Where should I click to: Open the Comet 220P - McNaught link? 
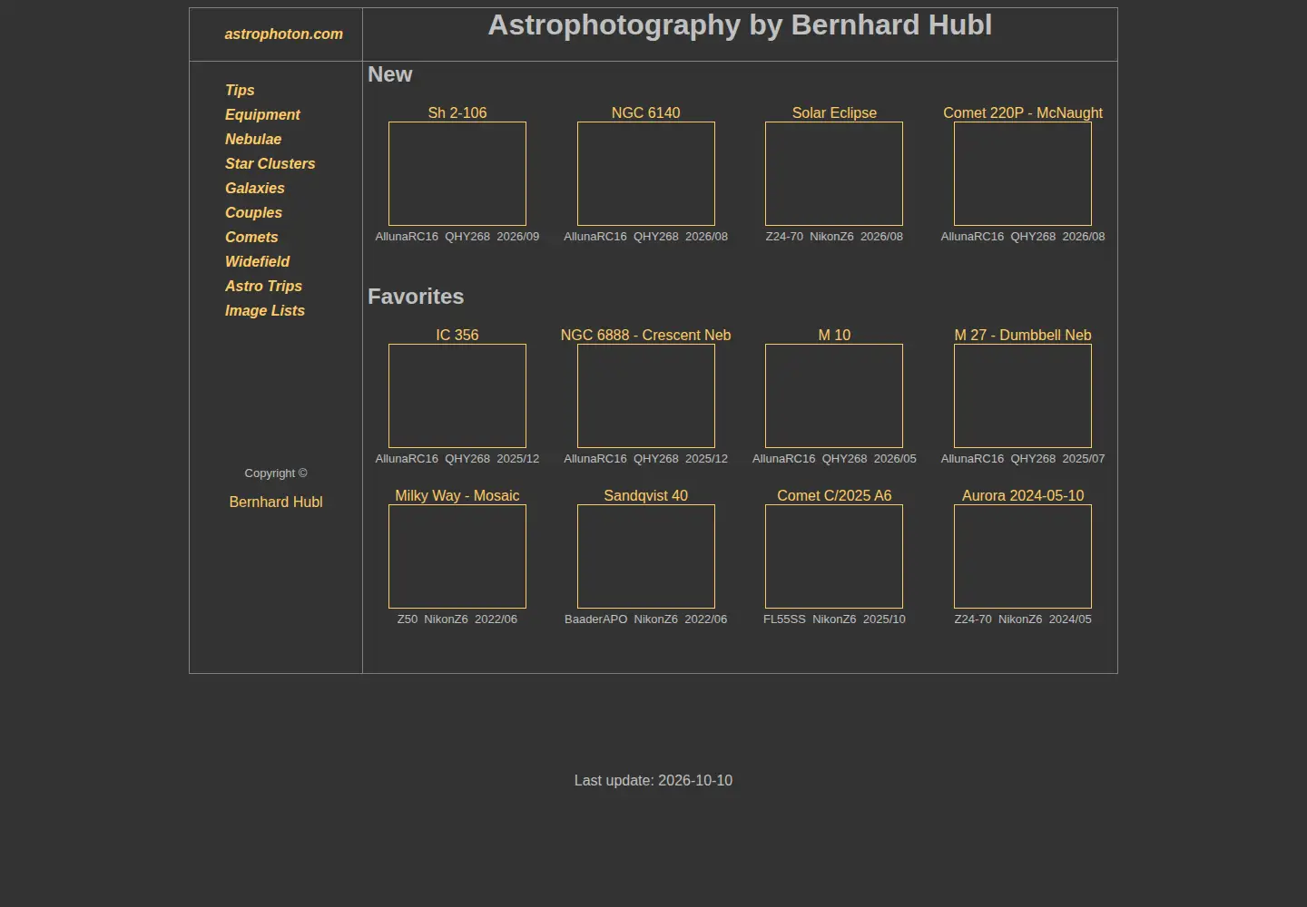coord(1023,112)
